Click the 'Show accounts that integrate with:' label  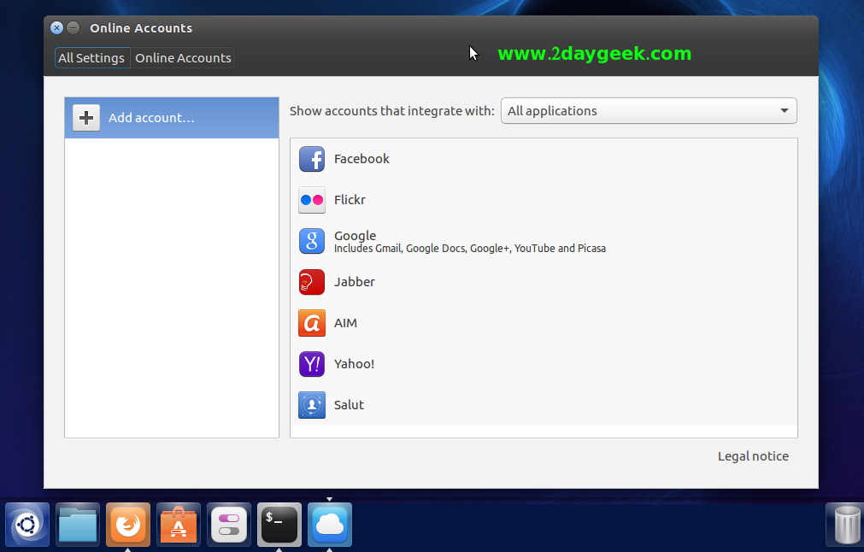391,111
